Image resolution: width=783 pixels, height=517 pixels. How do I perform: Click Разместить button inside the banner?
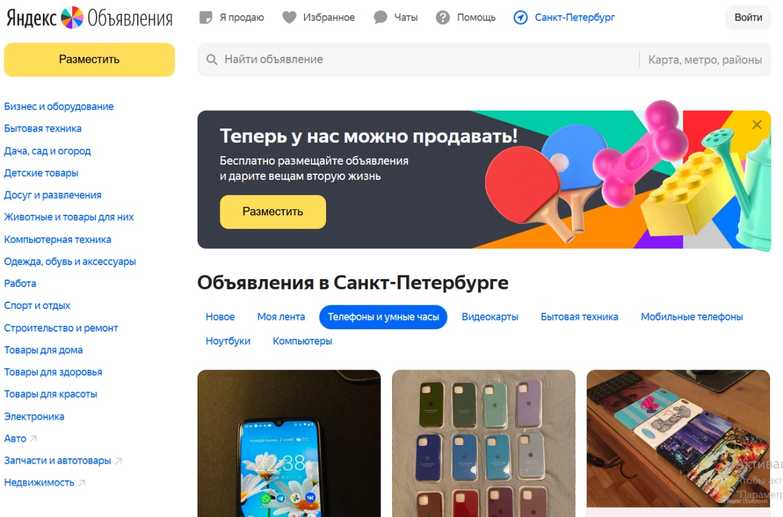coord(273,212)
